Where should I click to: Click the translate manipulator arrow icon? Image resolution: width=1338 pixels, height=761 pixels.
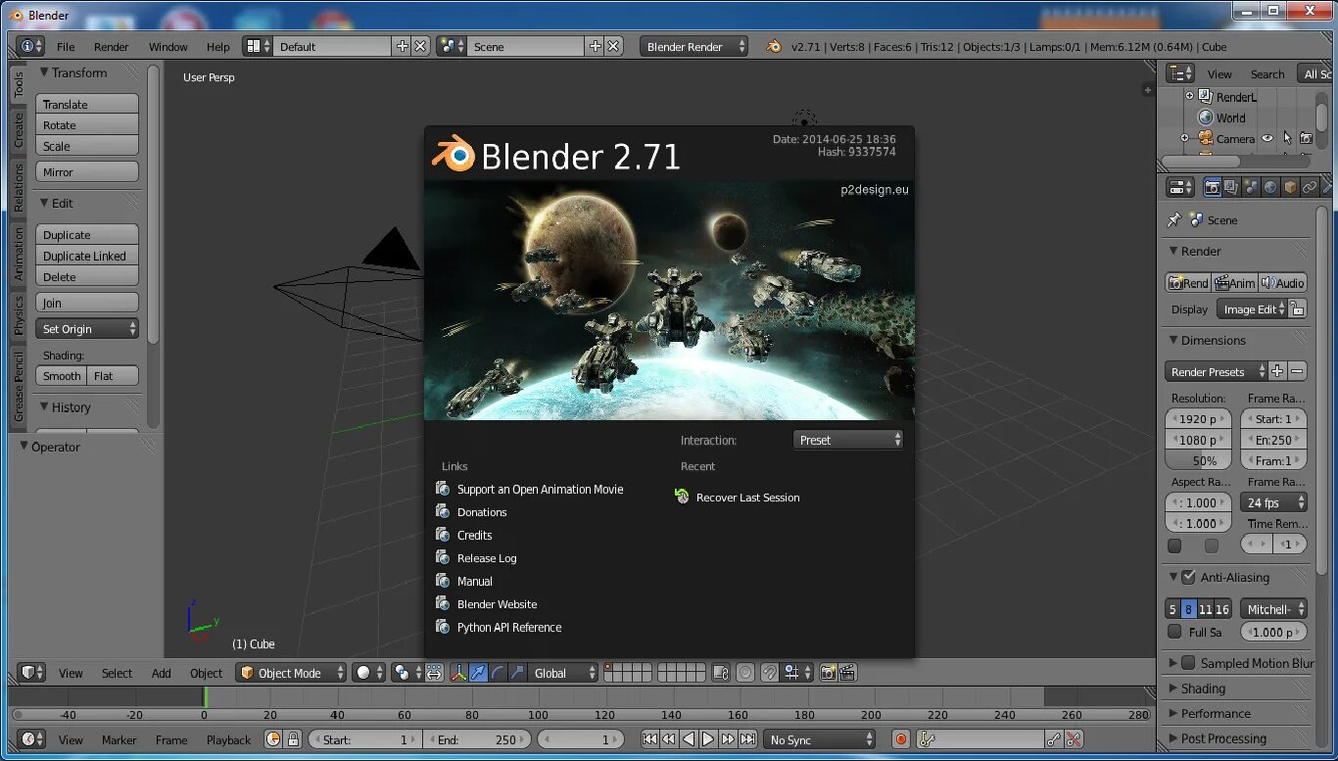point(478,673)
